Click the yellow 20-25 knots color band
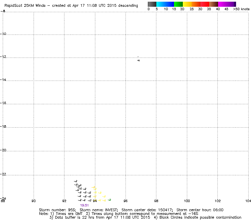Screen dimensions: 251x220 (187, 4)
